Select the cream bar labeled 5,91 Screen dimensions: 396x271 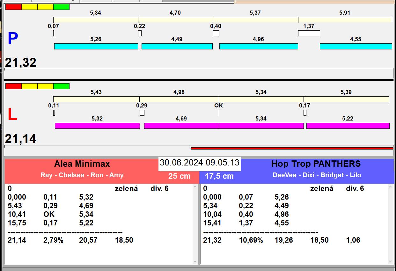pos(345,20)
